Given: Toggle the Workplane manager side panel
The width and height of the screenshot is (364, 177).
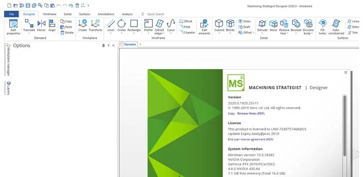Looking at the screenshot, I should pos(8,59).
